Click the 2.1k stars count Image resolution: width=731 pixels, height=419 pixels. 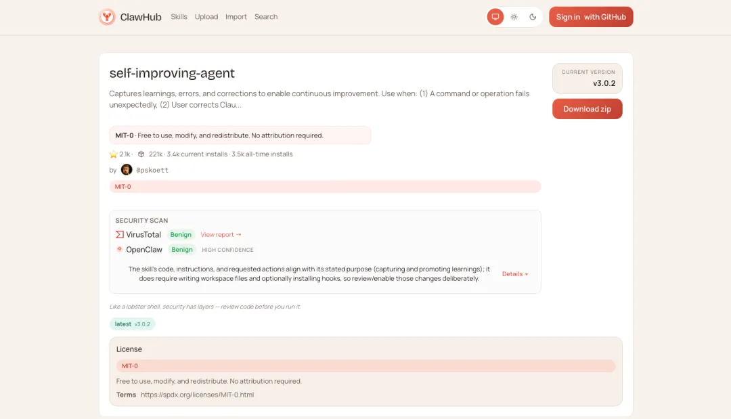click(x=125, y=154)
